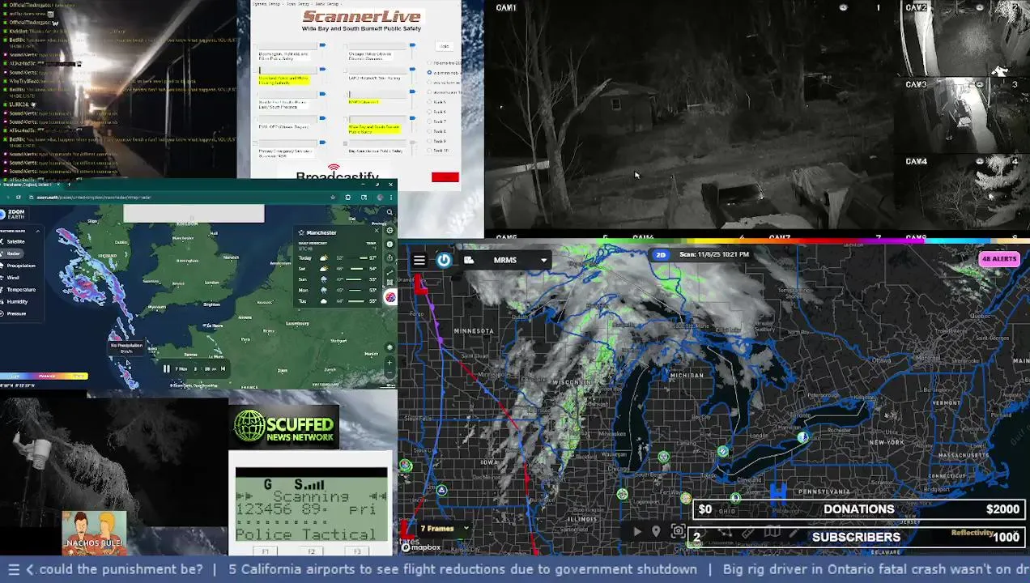Open the browser extensions puzzle icon
1030x583 pixels.
pos(348,198)
